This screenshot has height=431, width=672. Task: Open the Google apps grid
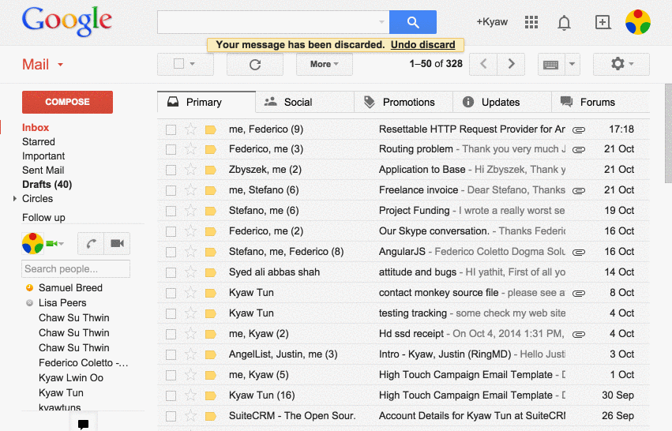click(x=531, y=22)
